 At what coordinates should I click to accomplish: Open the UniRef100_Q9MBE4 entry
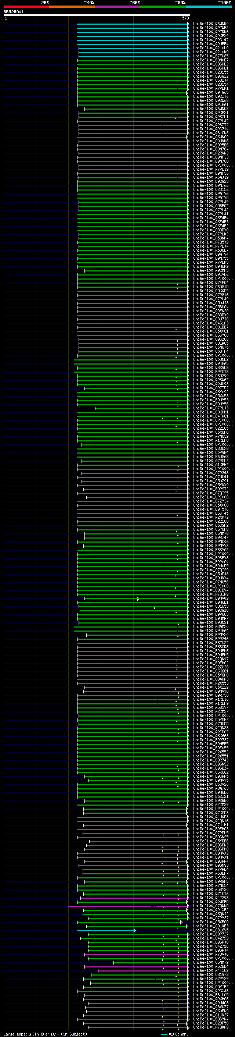pyautogui.click(x=210, y=44)
